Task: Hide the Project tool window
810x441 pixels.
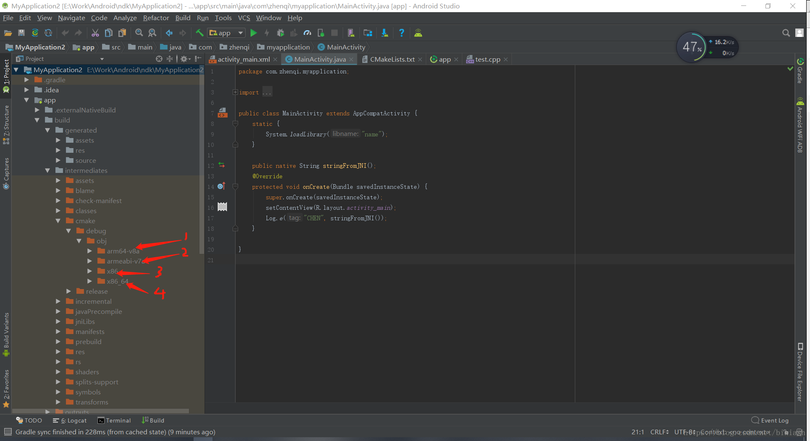Action: coord(198,59)
